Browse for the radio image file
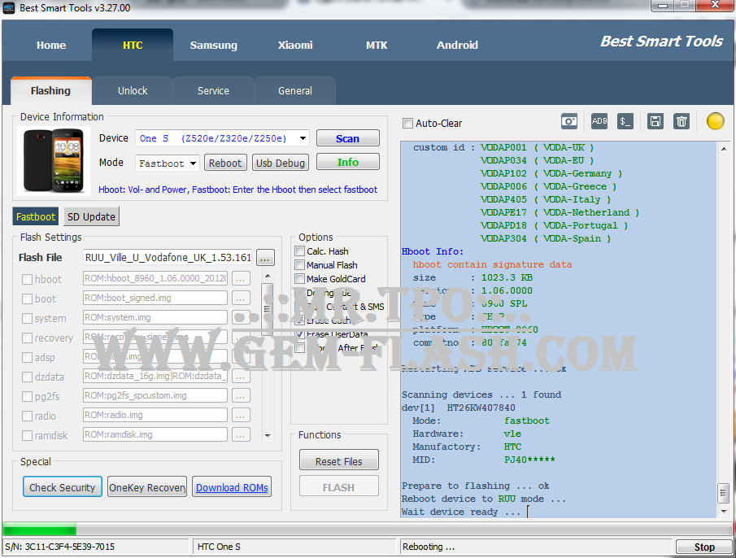The width and height of the screenshot is (736, 558). 241,416
